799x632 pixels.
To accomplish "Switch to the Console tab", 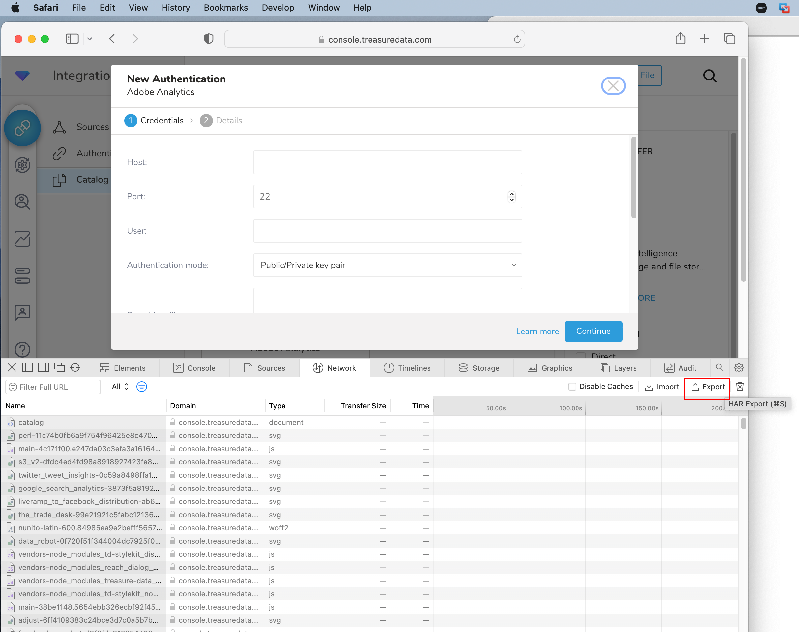I will pos(194,368).
